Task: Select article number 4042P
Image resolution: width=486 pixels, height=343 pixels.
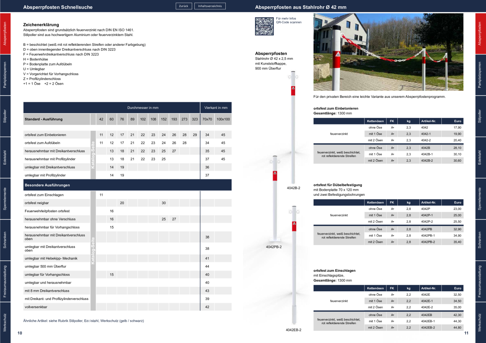Action: [425, 209]
